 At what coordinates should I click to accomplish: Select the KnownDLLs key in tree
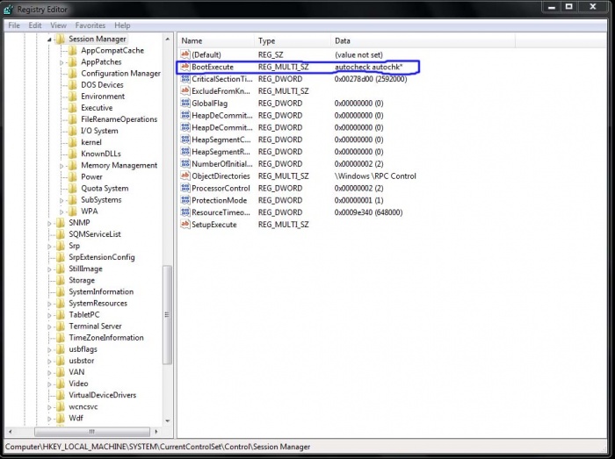tap(99, 154)
